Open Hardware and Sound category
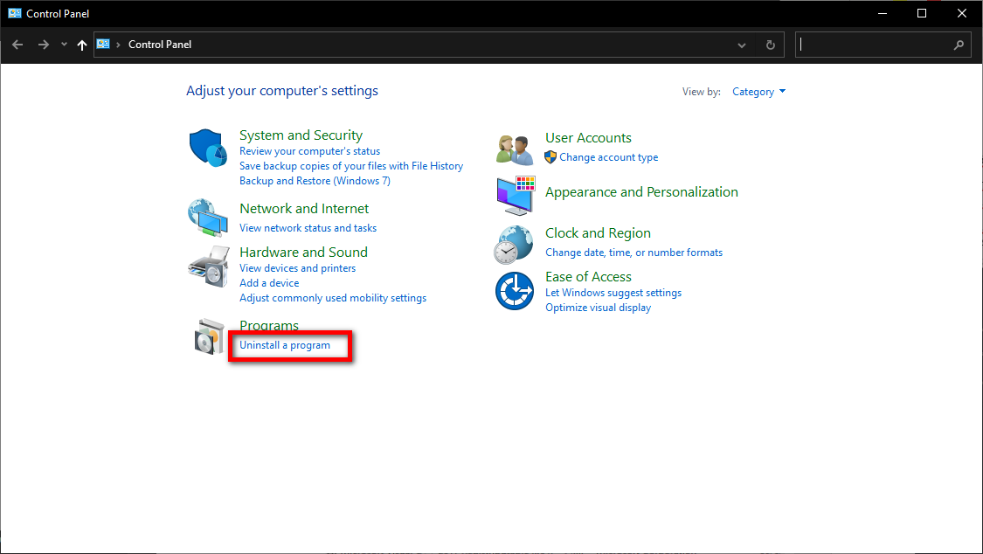The image size is (983, 554). [x=303, y=252]
